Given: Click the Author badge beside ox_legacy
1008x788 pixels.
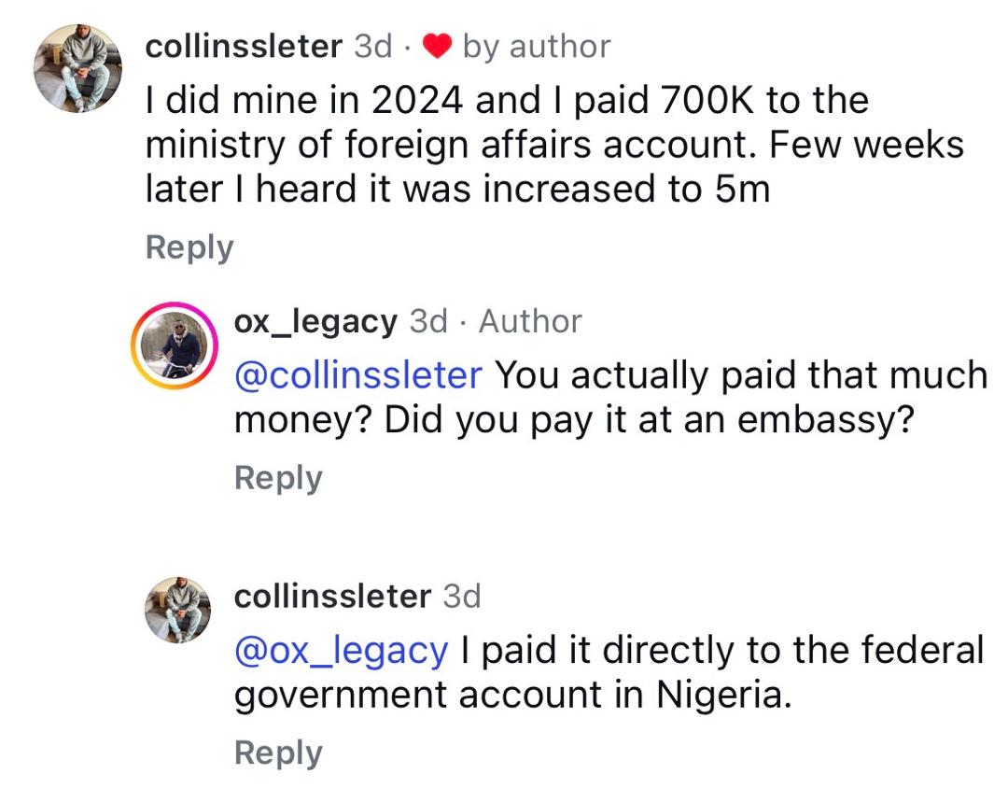Looking at the screenshot, I should pos(530,321).
